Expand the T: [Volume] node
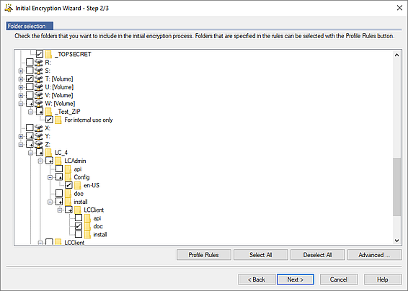408x291 pixels. pos(21,79)
